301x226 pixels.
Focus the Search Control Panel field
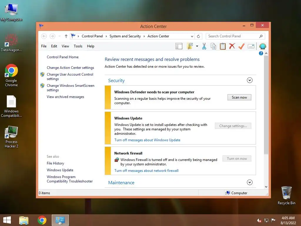(235, 36)
